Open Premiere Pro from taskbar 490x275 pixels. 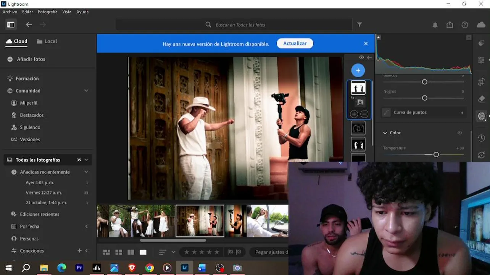79,268
